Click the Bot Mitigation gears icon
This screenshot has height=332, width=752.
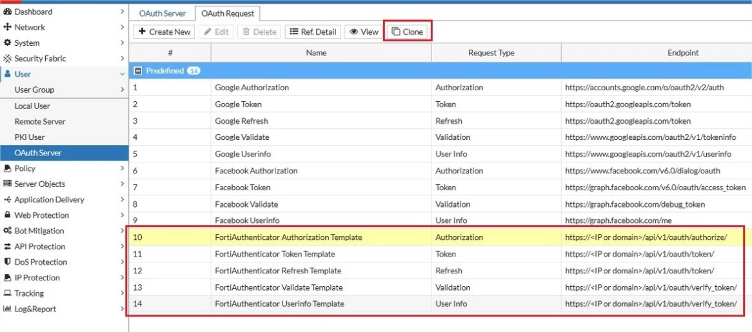click(x=7, y=231)
